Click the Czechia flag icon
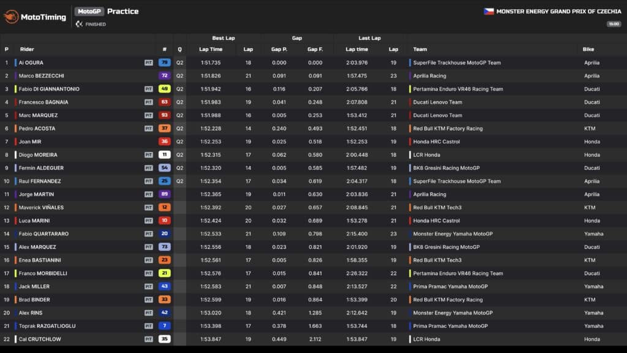This screenshot has width=627, height=353. (489, 12)
